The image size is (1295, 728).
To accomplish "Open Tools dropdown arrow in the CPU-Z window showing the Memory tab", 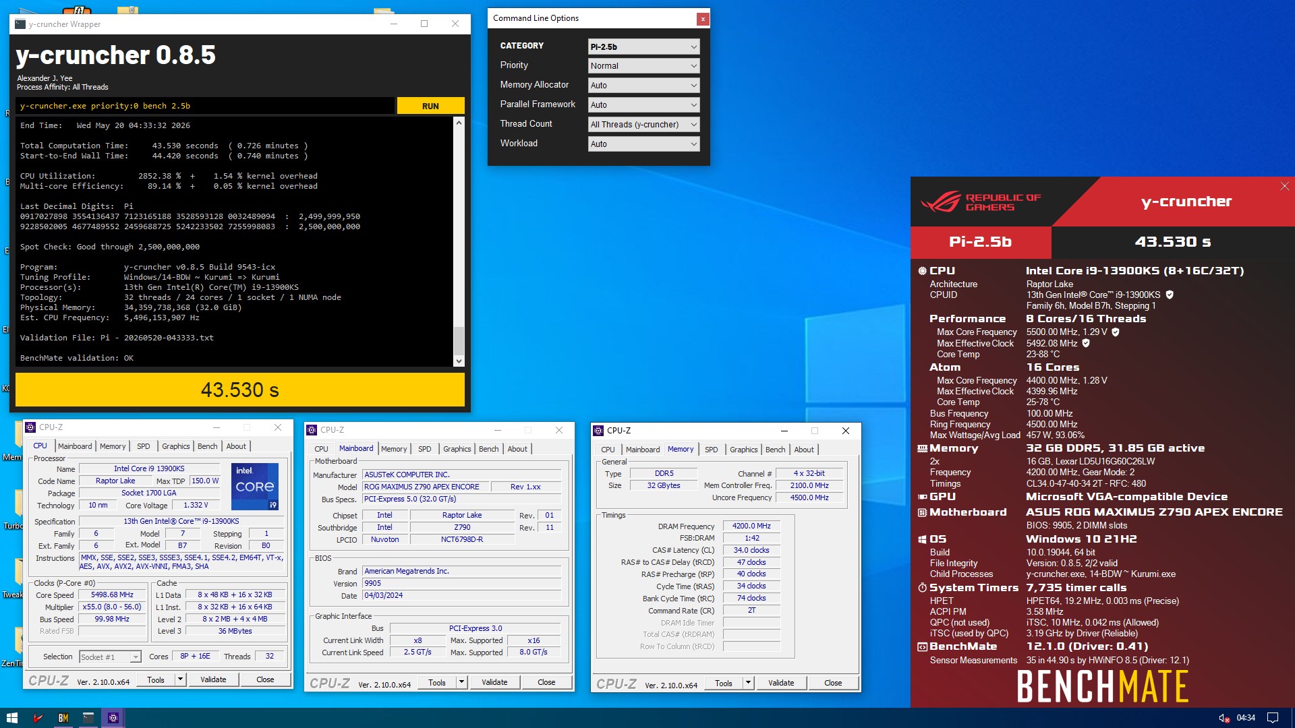I will (x=748, y=683).
